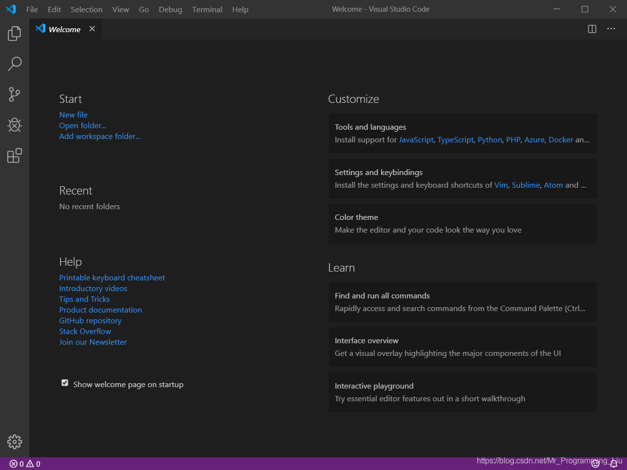Click the Vim keybindings link
Viewport: 627px width, 470px height.
pyautogui.click(x=501, y=185)
